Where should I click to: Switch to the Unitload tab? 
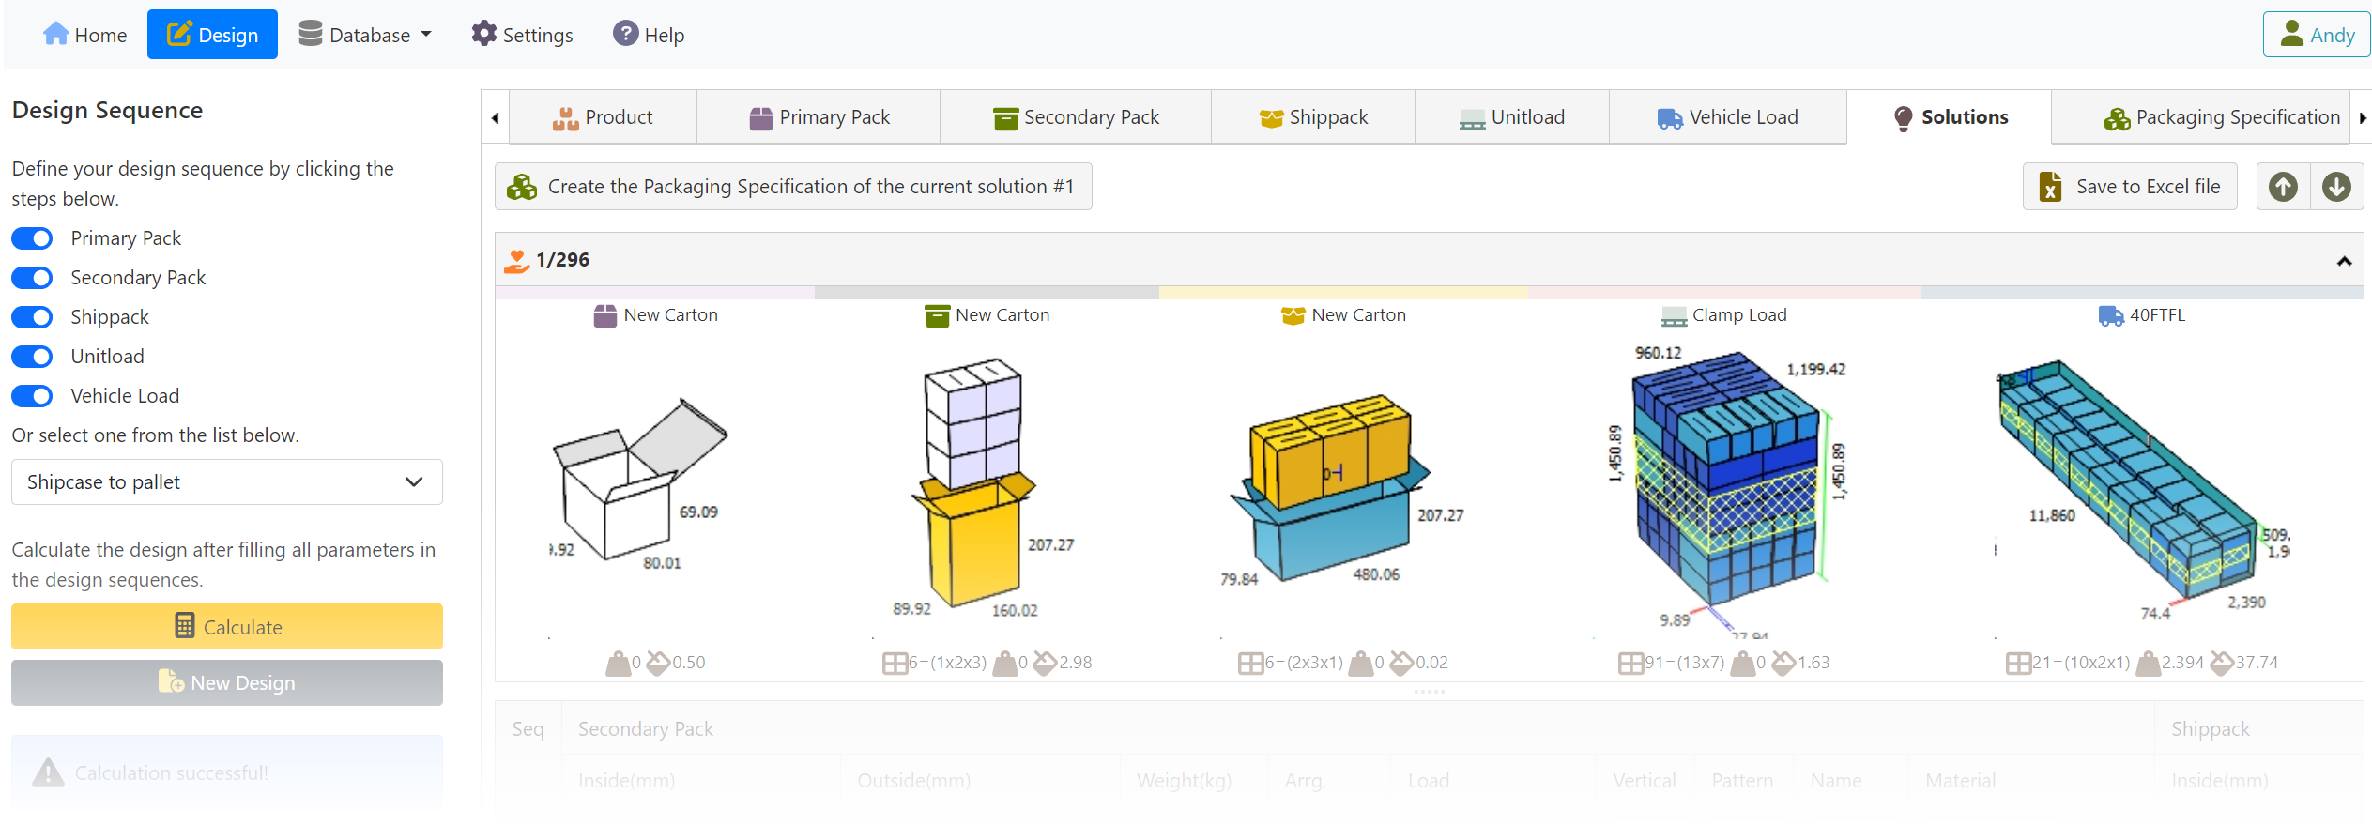tap(1512, 117)
